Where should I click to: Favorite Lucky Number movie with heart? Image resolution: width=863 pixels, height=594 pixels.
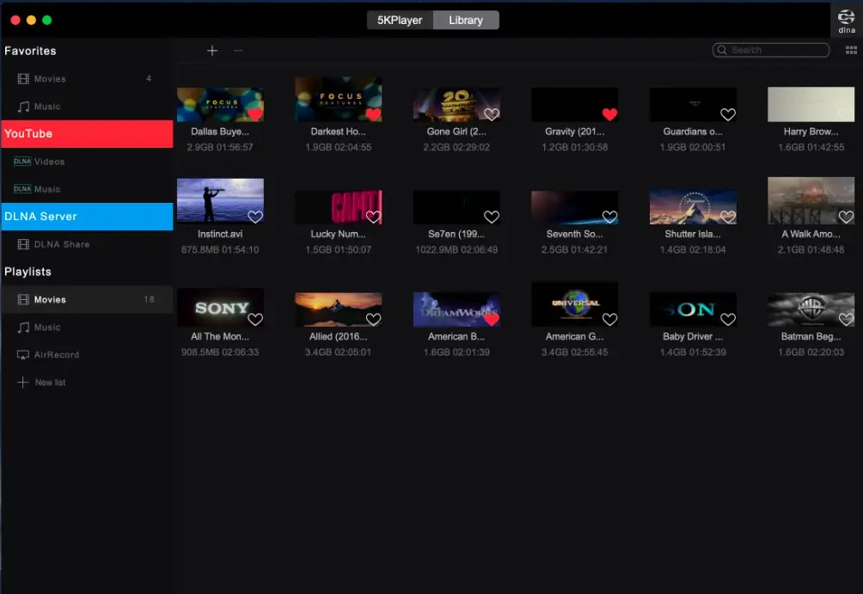click(x=373, y=217)
